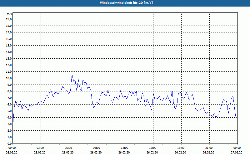
Task: Click the '00:00' time label above 26.02.20
Action: pos(12,148)
